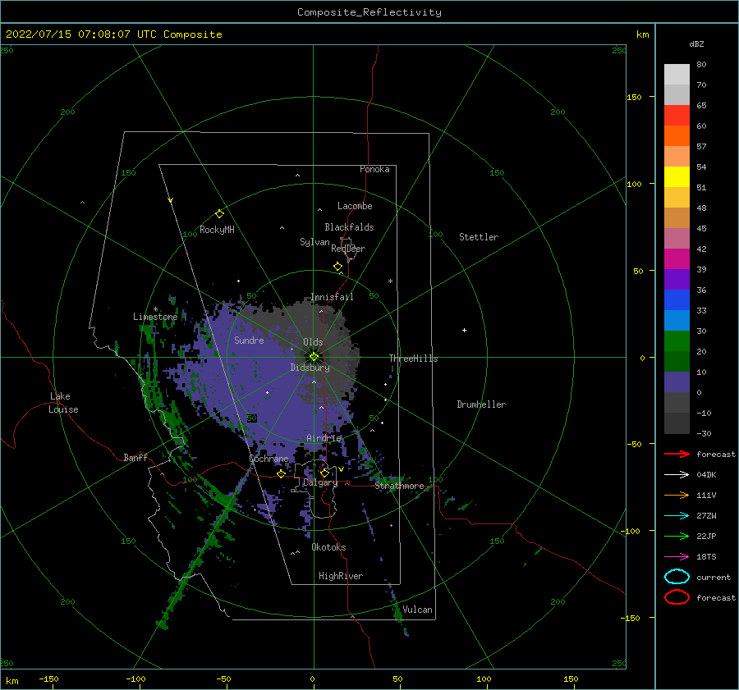Click the 10 dBZ purple color swatch
This screenshot has height=690, width=739.
[677, 382]
